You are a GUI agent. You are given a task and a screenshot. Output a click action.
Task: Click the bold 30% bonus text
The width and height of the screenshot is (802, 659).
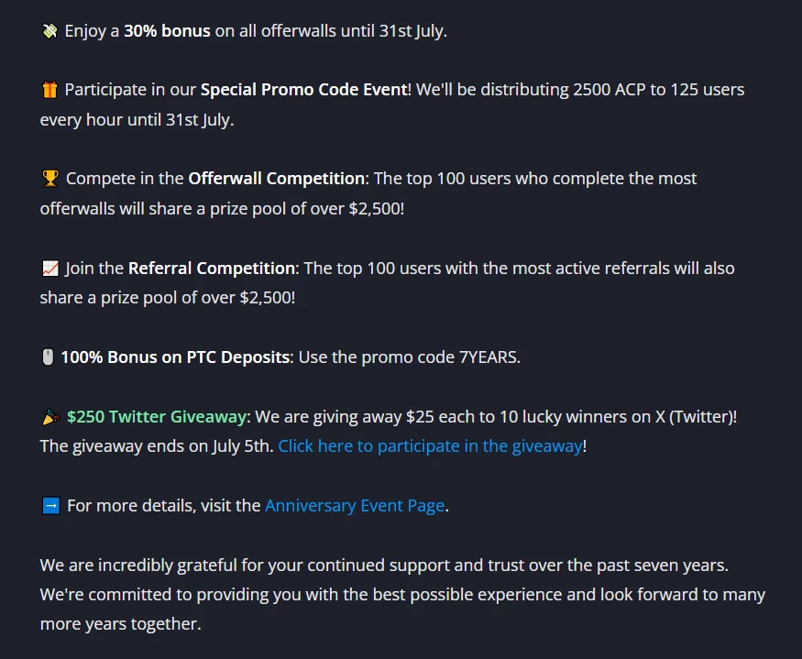click(167, 31)
